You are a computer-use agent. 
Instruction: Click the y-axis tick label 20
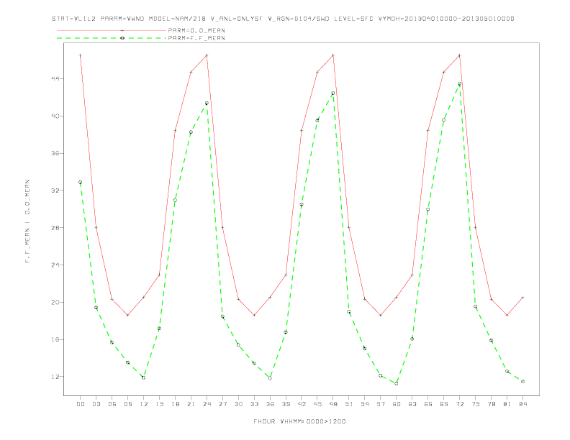point(55,302)
